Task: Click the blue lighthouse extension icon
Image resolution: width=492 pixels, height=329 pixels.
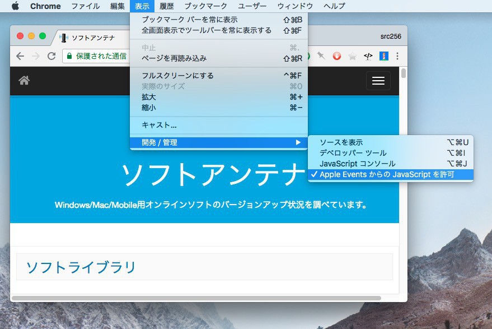Action: tap(384, 56)
